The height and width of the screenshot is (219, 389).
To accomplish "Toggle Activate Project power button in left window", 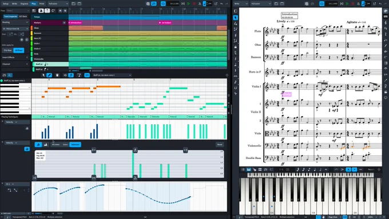I will click(163, 4).
